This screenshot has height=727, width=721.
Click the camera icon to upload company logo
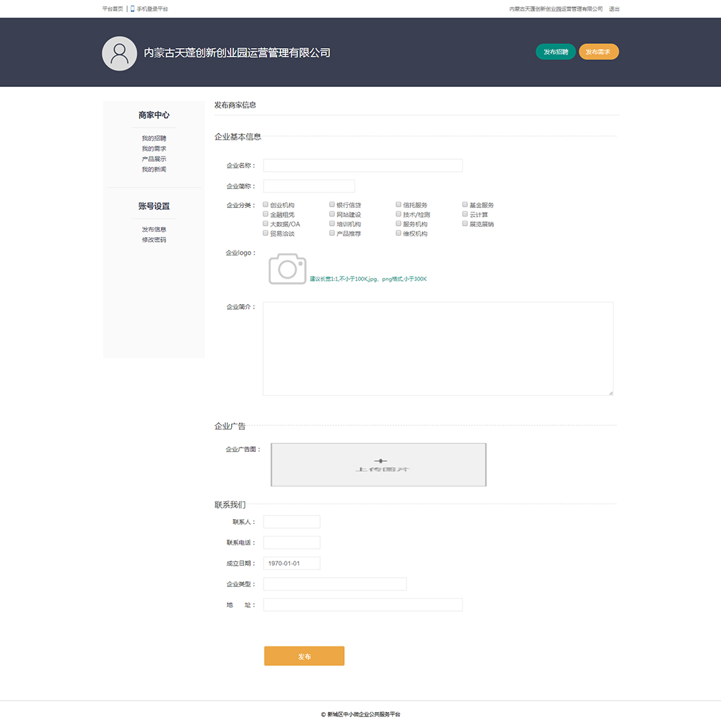(287, 269)
